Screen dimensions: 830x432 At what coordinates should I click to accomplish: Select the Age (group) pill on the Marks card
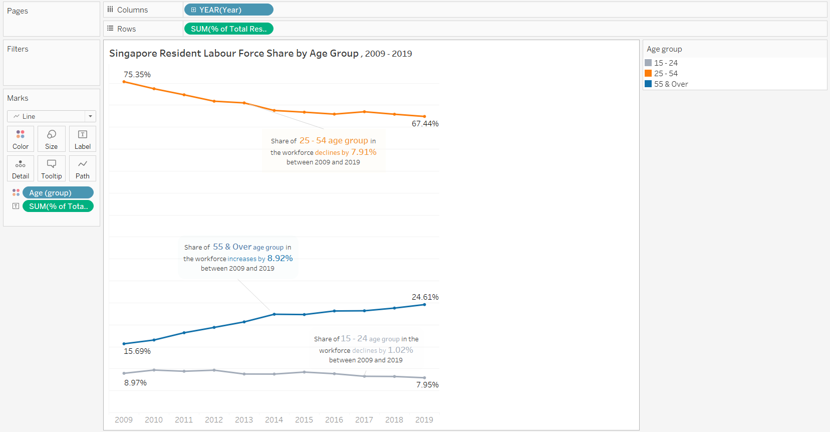coord(58,192)
